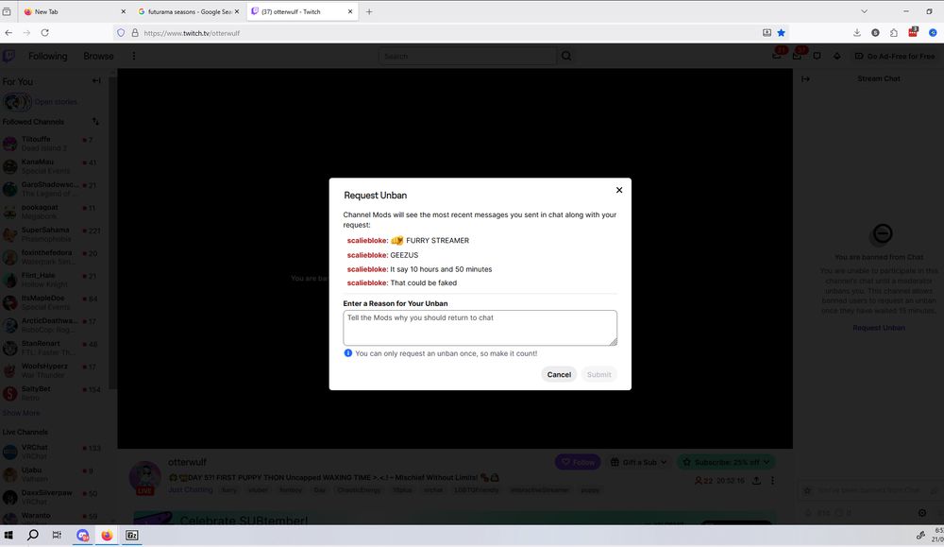
Task: Open the Following page
Action: (47, 56)
